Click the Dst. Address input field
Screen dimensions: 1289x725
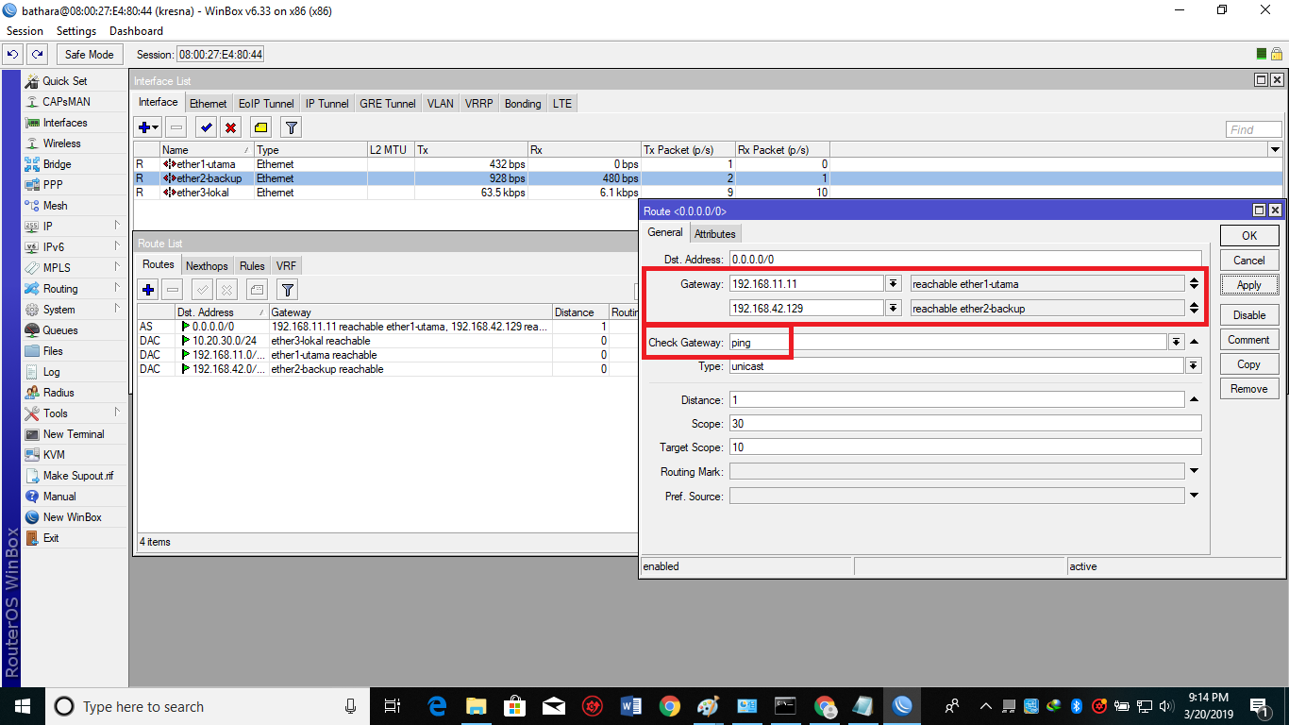click(x=965, y=259)
